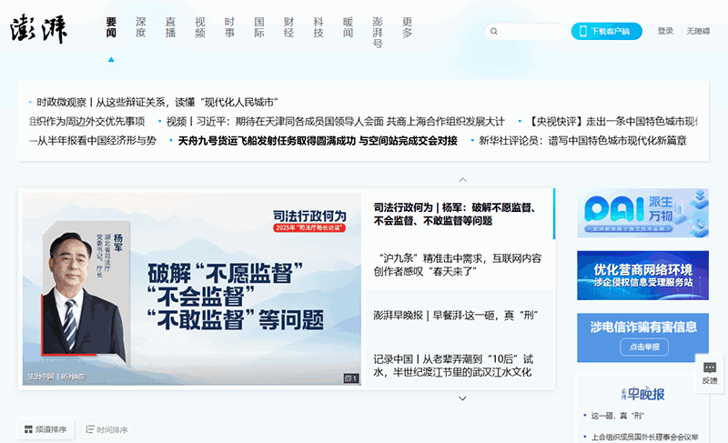Sort by time with 时间排序
This screenshot has width=728, height=443.
click(x=106, y=429)
